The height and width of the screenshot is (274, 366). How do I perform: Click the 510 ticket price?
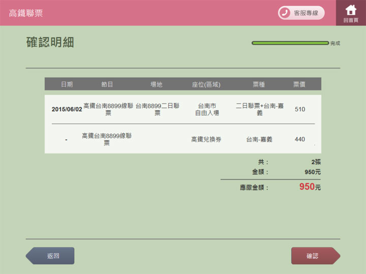tap(300, 109)
